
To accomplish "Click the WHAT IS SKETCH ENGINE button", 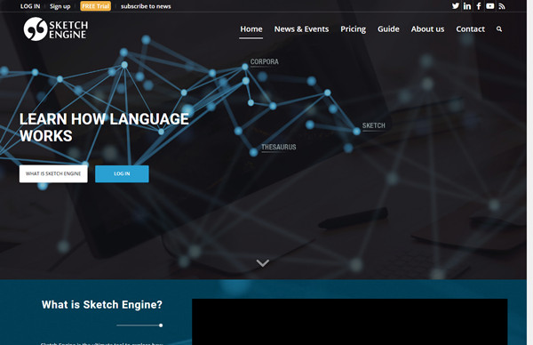I will click(53, 174).
